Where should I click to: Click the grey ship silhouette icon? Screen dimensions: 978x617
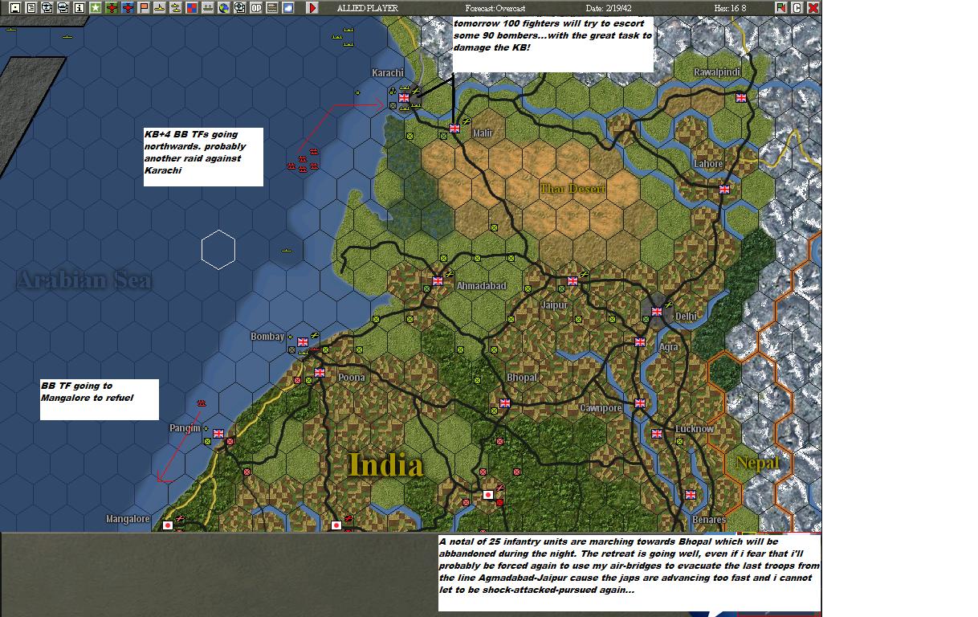[208, 8]
